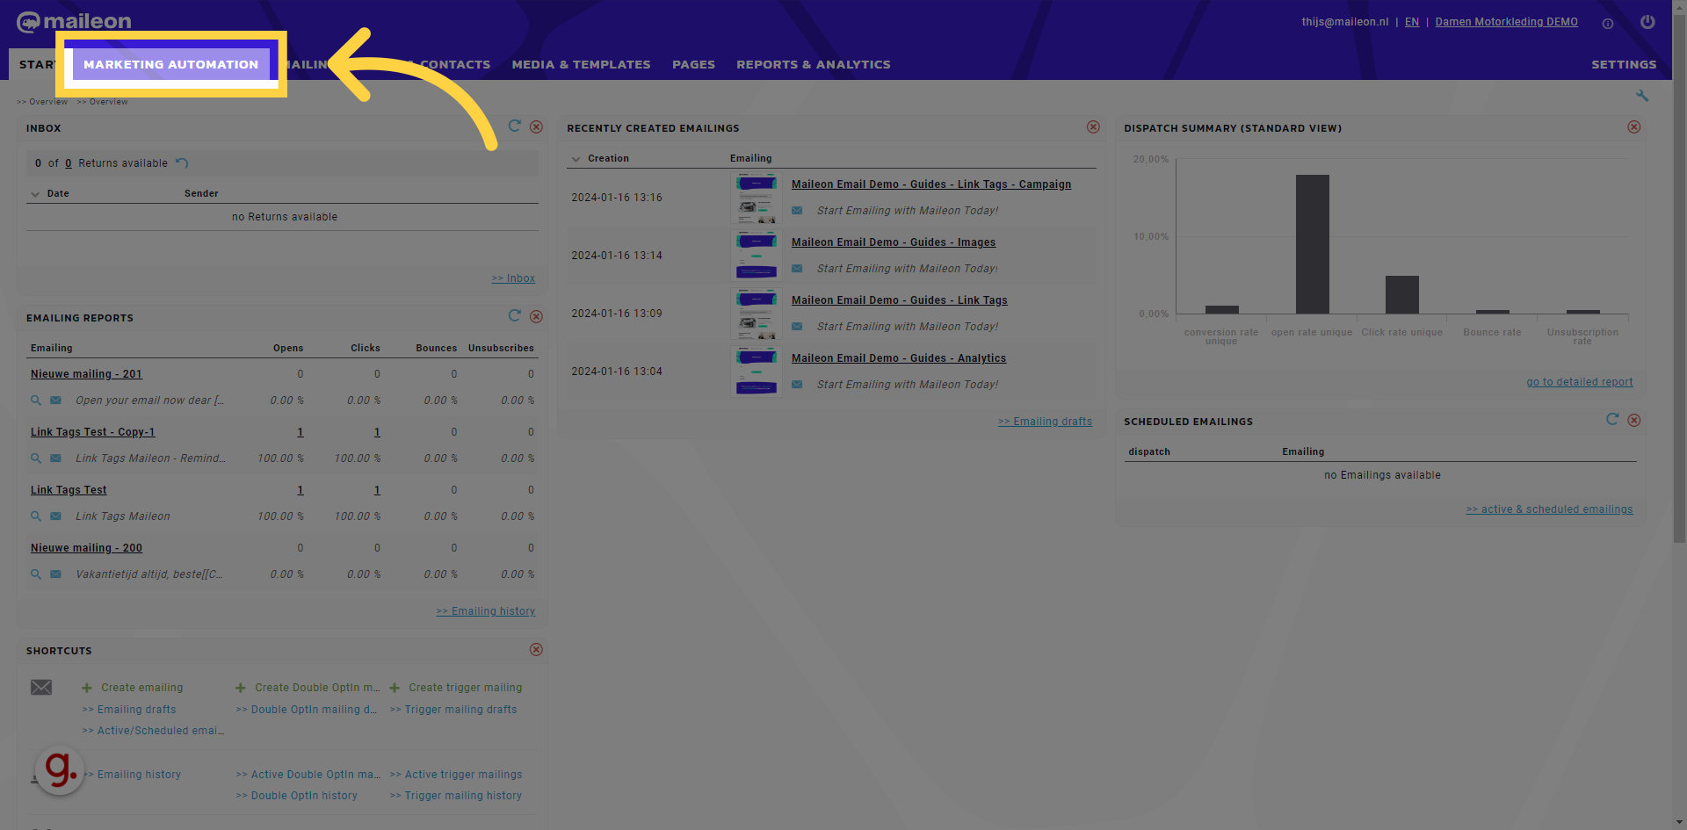
Task: Click the opens count for Link Tags Test
Action: click(x=300, y=490)
